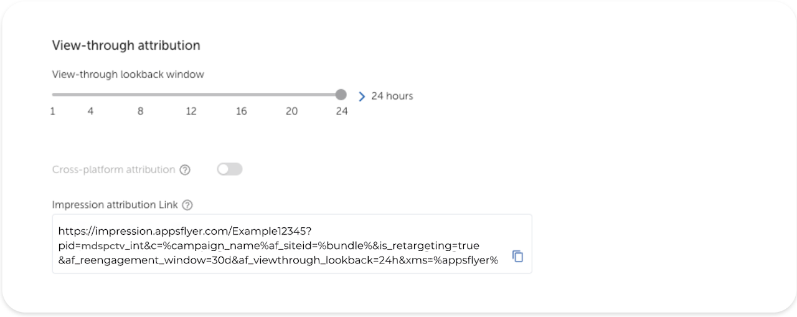Enable the Cross-platform attribution switch
Viewport: 797px width, 317px height.
[x=229, y=169]
